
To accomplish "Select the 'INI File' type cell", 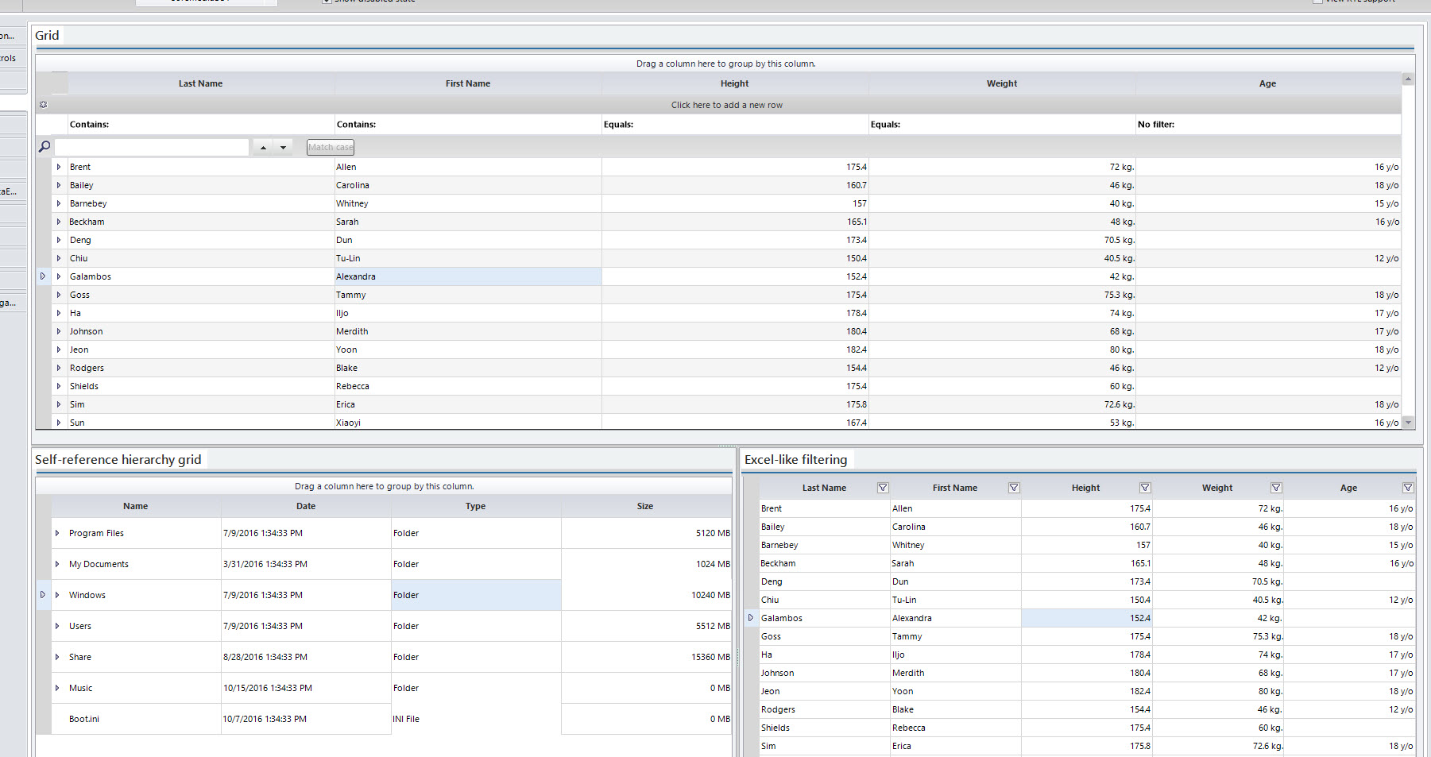I will (x=476, y=719).
